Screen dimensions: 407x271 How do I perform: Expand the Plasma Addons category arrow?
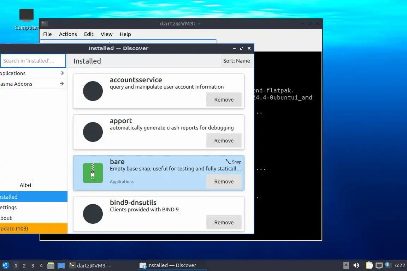coord(61,84)
